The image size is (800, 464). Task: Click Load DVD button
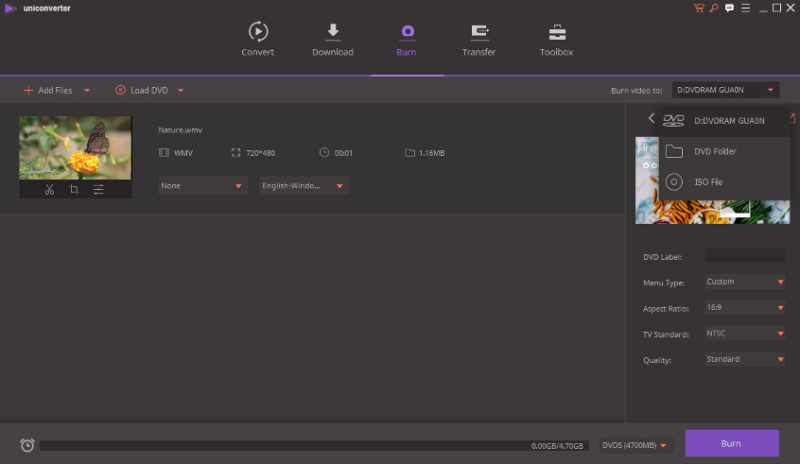point(142,91)
